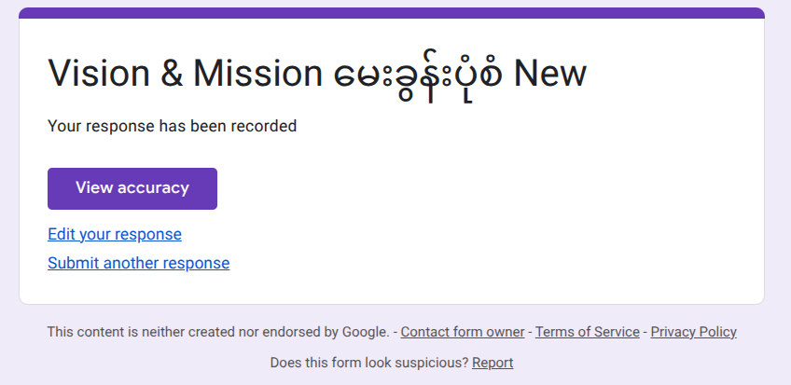Click the word Your in confirmation message
The image size is (791, 385).
[63, 126]
